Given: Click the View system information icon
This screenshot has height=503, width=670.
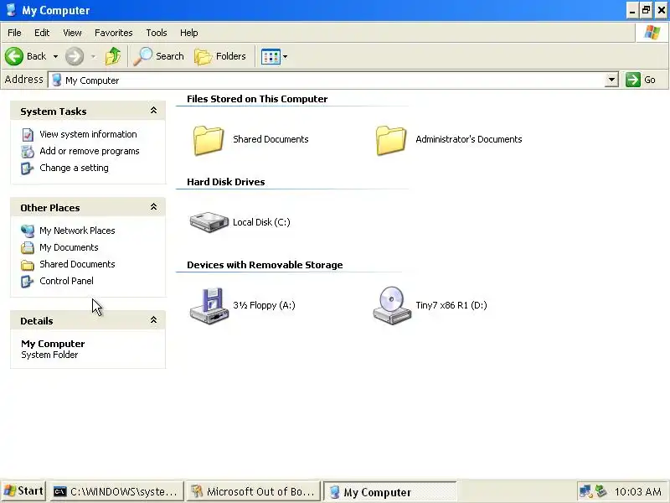Looking at the screenshot, I should pyautogui.click(x=28, y=135).
